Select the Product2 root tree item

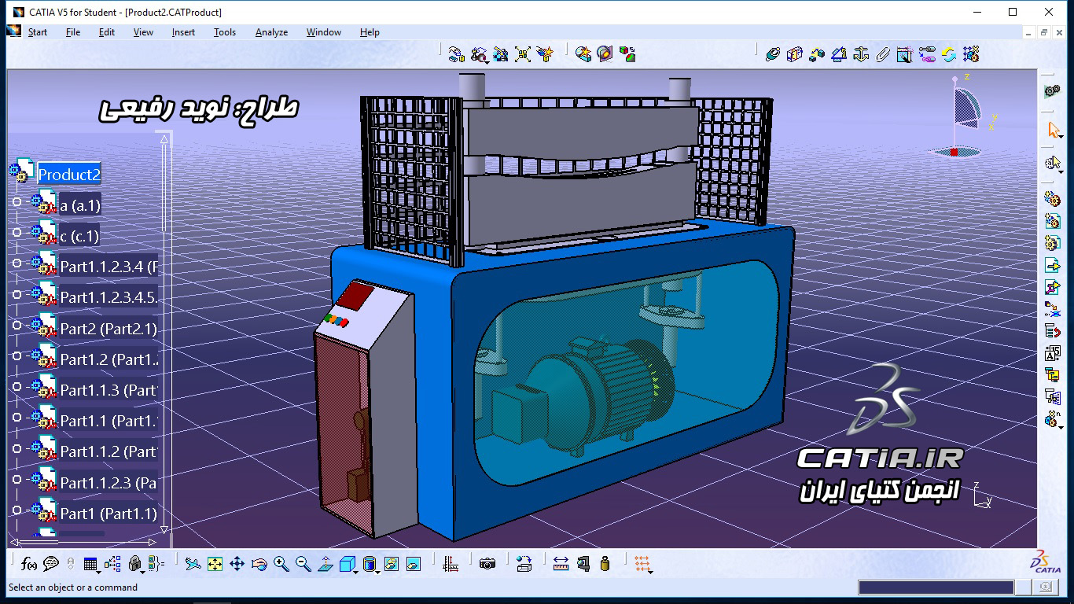pos(69,175)
